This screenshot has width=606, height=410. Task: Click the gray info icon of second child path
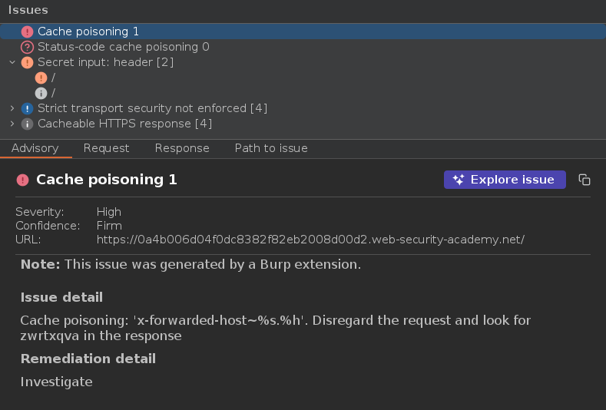[41, 93]
